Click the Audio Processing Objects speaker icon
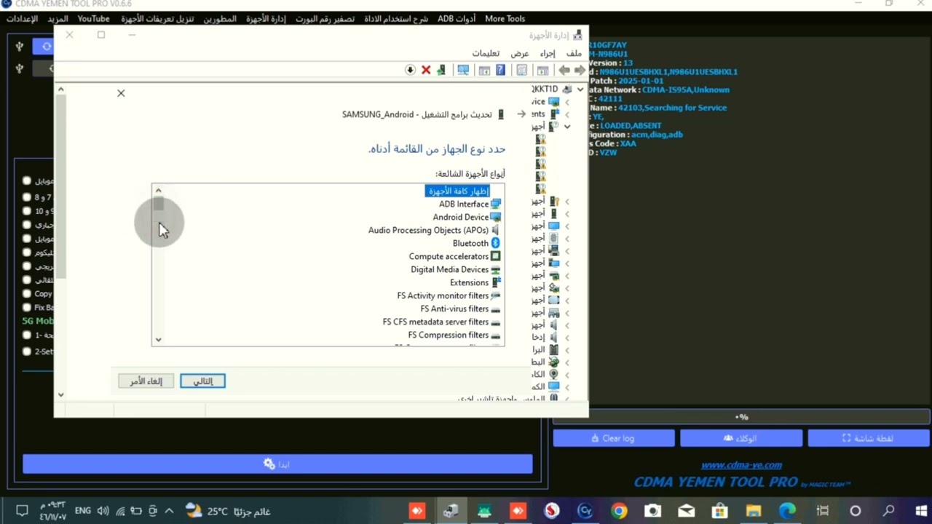Viewport: 932px width, 524px height. click(495, 230)
